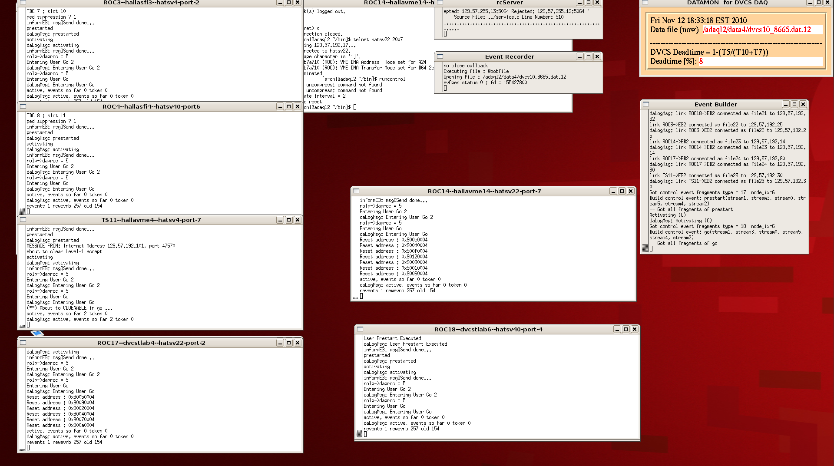Maximize the ROC17--dvcstlab4 terminal window
834x466 pixels.
coord(289,343)
